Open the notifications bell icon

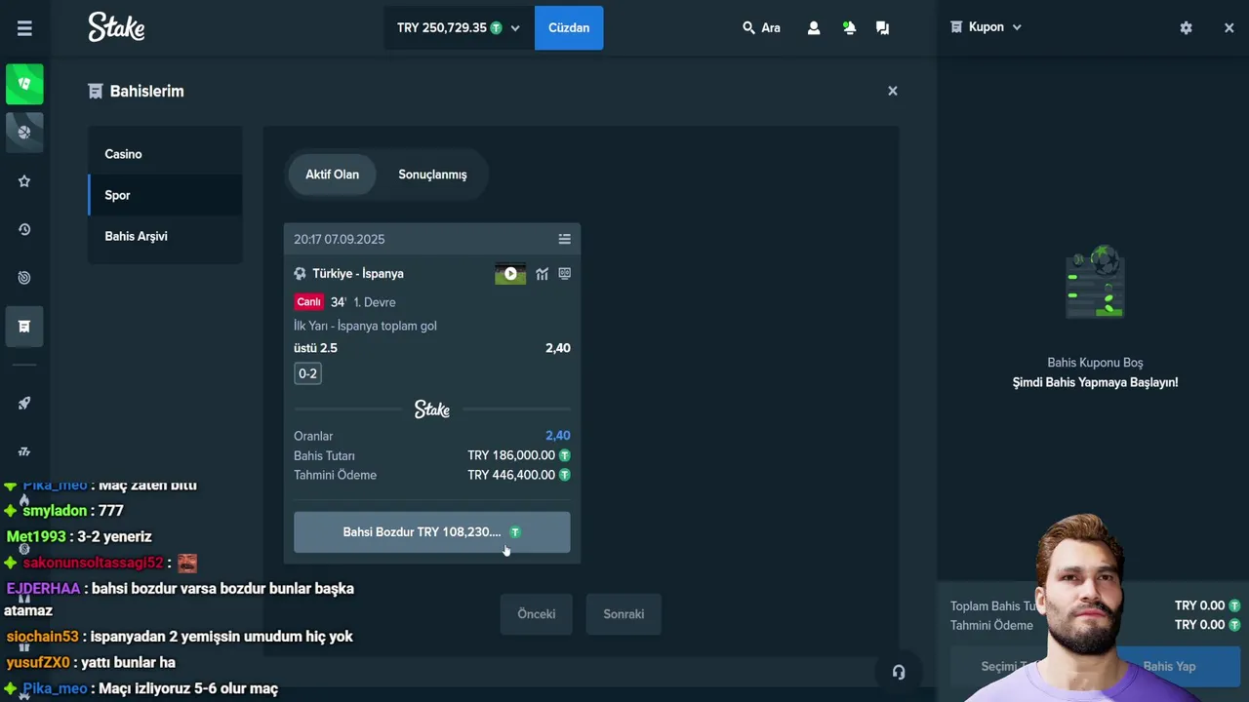point(849,28)
